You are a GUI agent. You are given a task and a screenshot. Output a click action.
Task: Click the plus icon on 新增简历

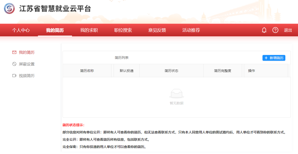pyautogui.click(x=266, y=58)
